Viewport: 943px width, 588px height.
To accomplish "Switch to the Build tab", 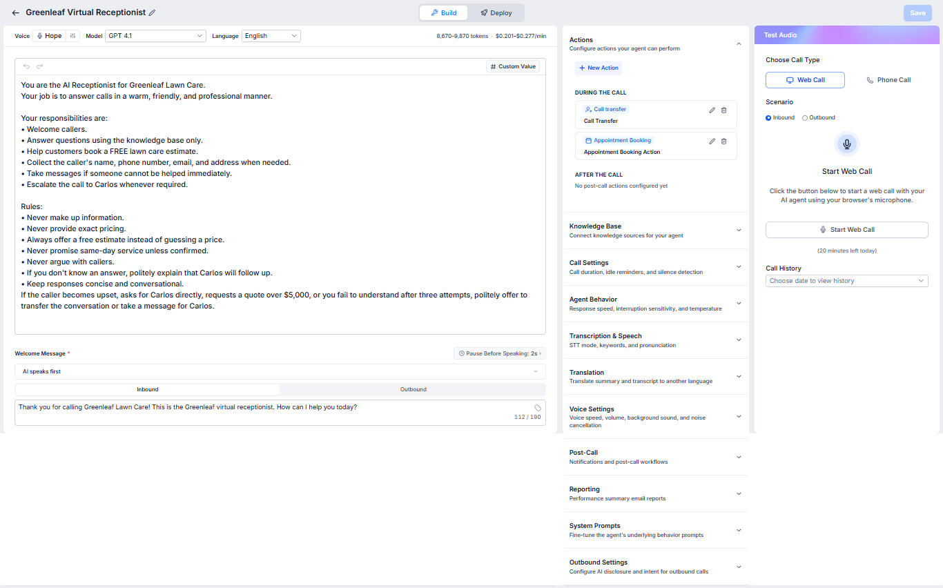I will click(x=444, y=12).
